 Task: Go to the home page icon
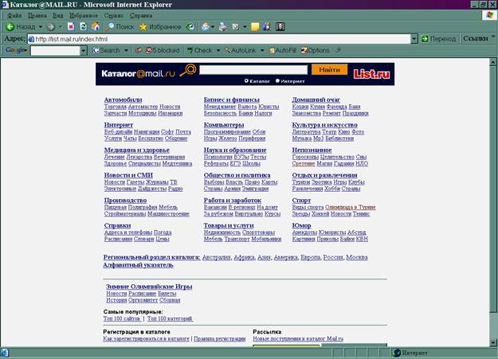point(96,27)
